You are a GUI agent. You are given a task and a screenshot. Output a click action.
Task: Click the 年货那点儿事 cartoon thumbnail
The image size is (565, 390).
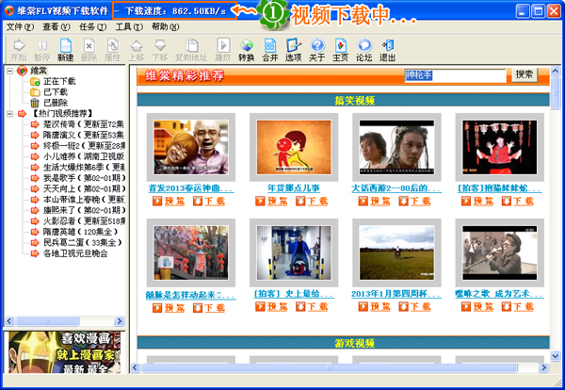click(x=294, y=147)
